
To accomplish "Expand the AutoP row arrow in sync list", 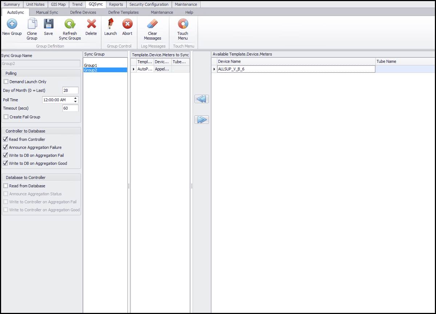I will click(x=134, y=69).
